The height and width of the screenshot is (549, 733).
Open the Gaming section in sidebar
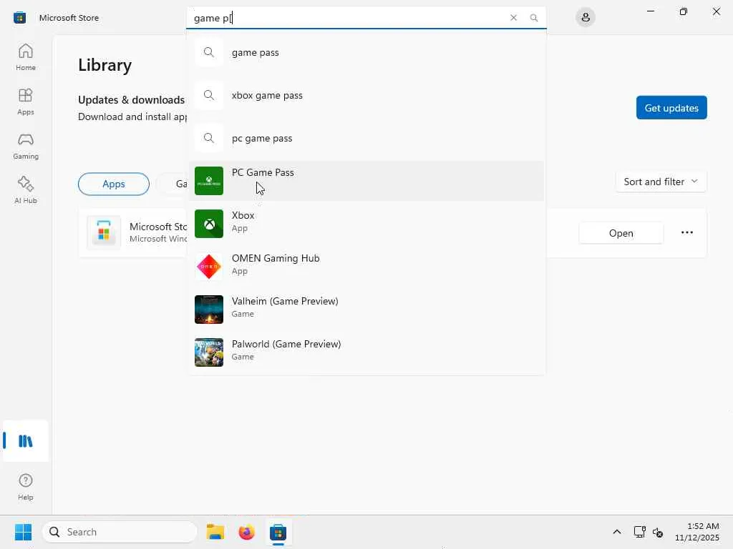[x=25, y=146]
